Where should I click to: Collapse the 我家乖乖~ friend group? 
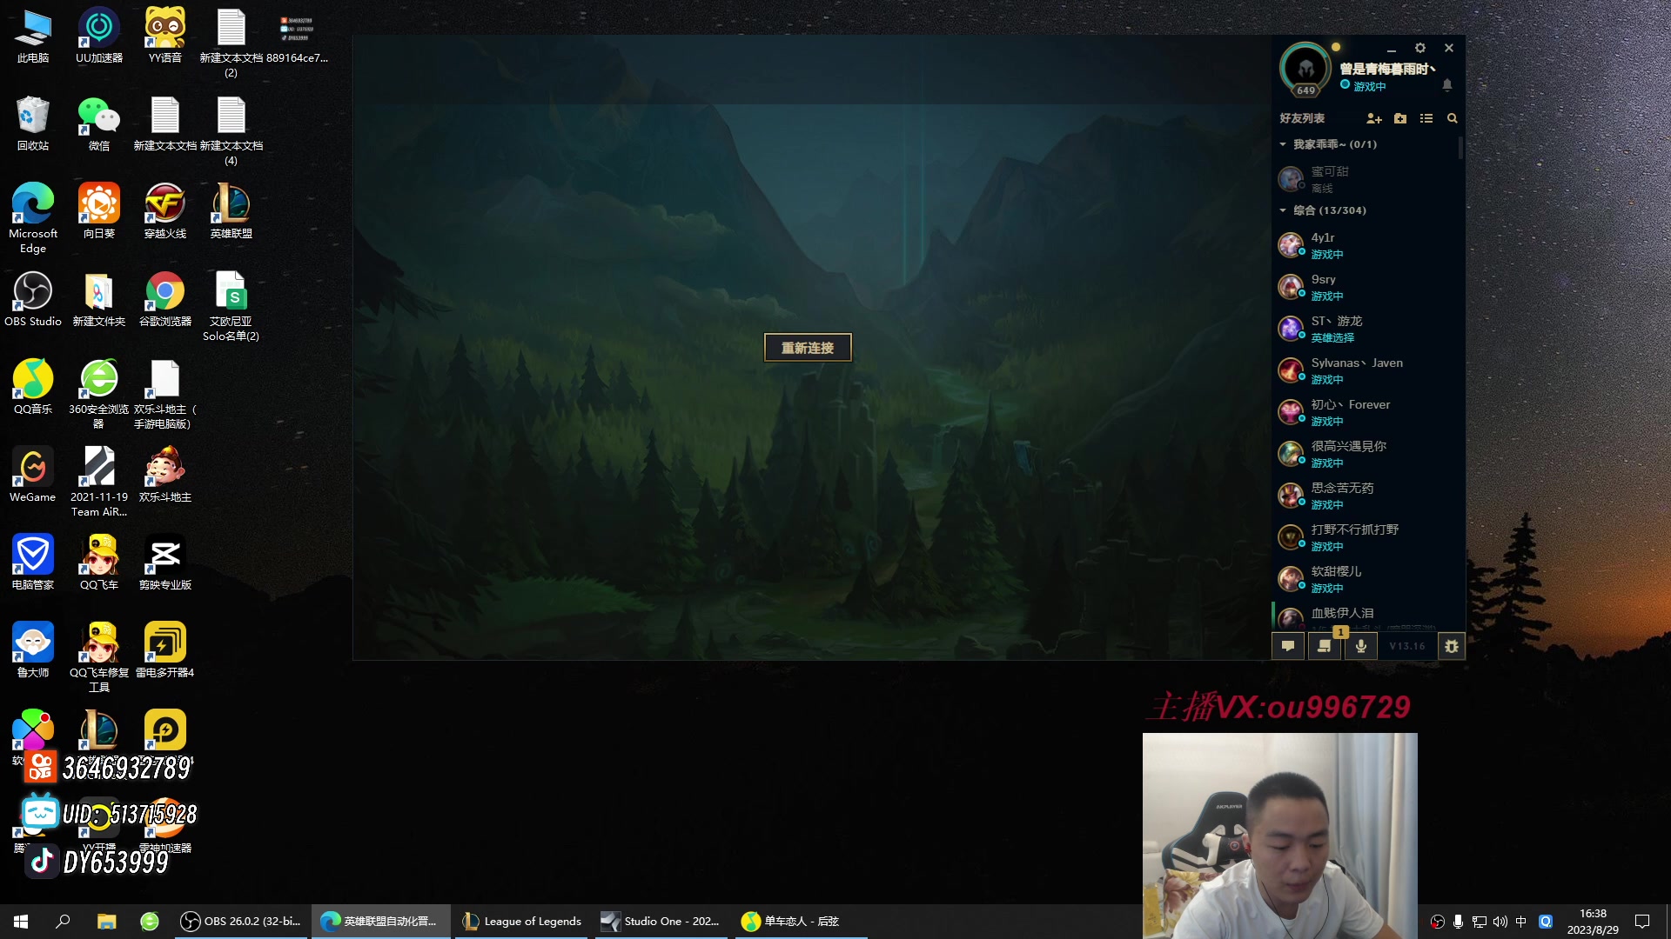coord(1283,144)
